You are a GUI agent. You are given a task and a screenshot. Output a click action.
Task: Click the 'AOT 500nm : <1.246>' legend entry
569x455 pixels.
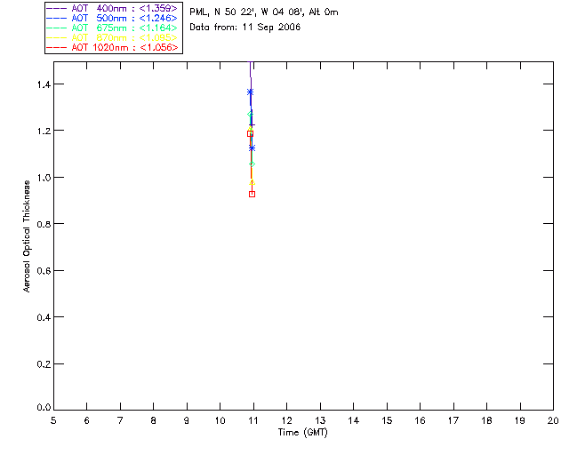[124, 18]
